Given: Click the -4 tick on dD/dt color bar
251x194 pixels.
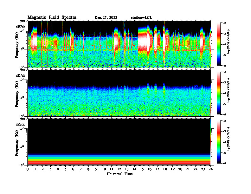Looking at the screenshot, I should 224,93.
